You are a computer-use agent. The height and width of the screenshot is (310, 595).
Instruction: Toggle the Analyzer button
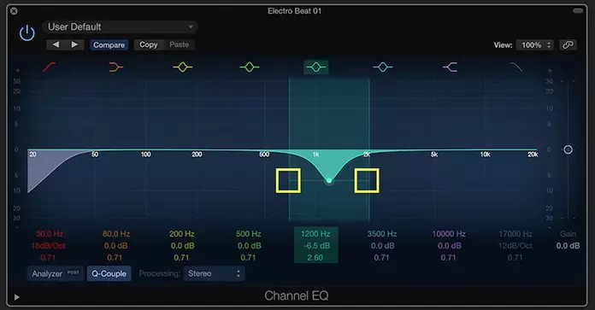point(56,273)
